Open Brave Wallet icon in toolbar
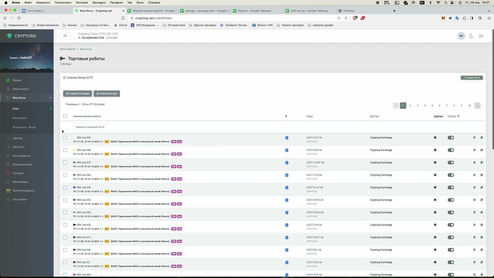The image size is (494, 278). (480, 18)
